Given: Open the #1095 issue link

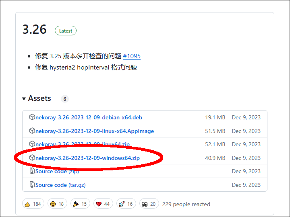Looking at the screenshot, I should tap(132, 56).
